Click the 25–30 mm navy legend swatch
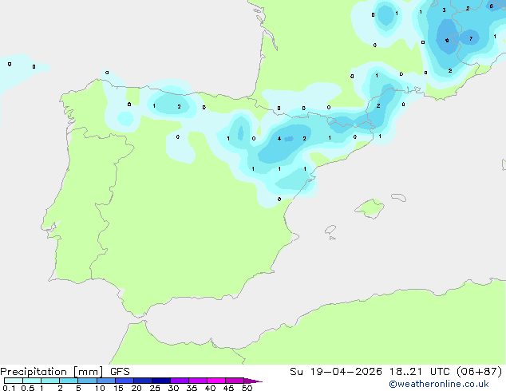 coord(161,381)
